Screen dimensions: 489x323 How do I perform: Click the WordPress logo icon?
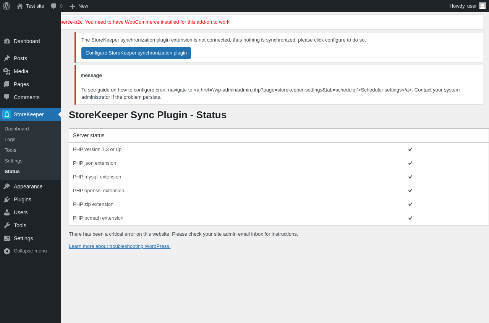tap(6, 6)
